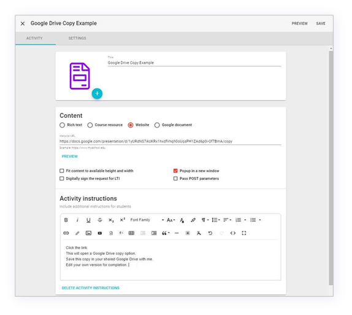Select the Google document radio option

click(157, 125)
